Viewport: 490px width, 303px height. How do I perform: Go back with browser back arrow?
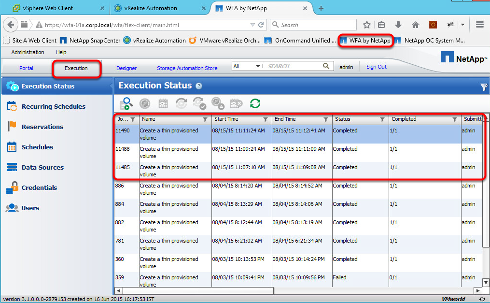[x=11, y=25]
